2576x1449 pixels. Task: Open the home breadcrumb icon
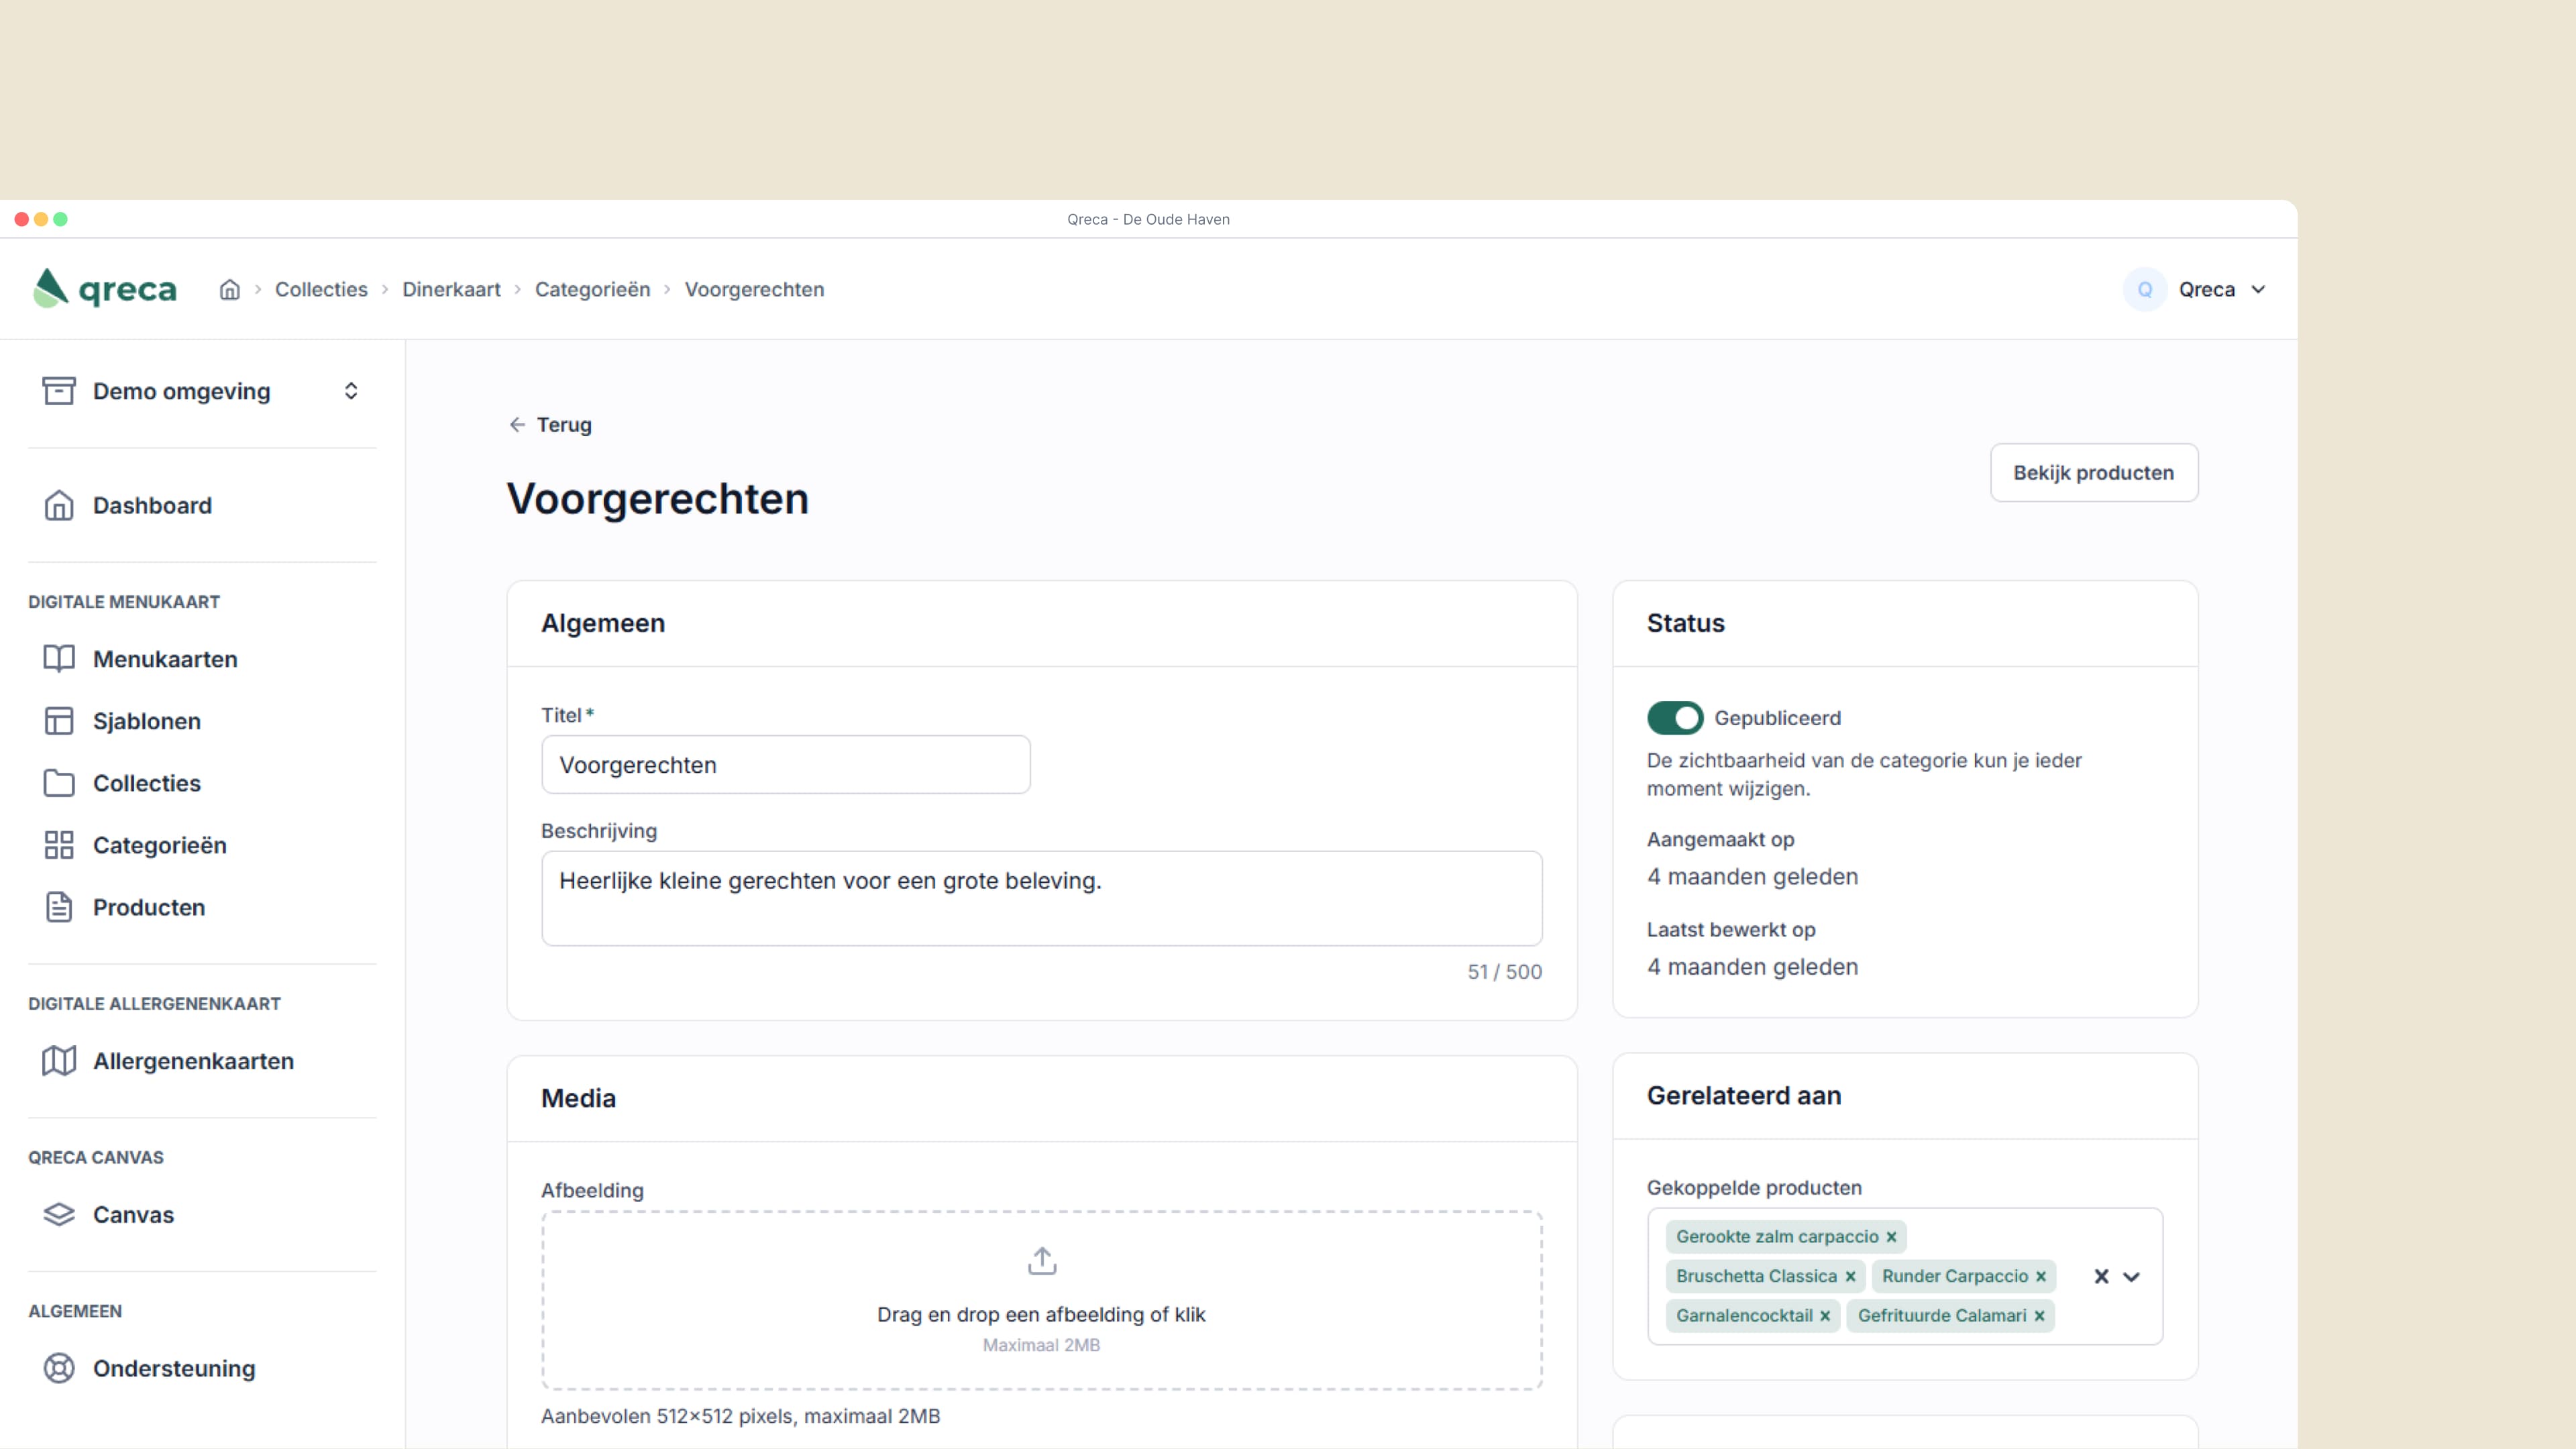click(x=230, y=289)
